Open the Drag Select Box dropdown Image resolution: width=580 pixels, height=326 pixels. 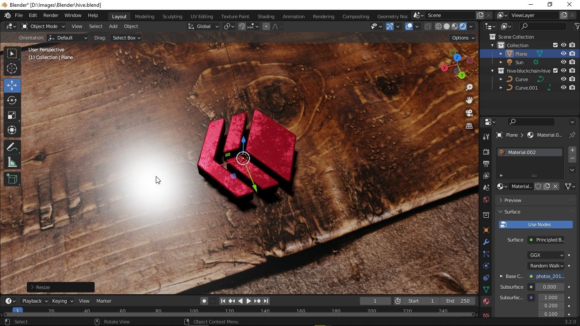[126, 38]
